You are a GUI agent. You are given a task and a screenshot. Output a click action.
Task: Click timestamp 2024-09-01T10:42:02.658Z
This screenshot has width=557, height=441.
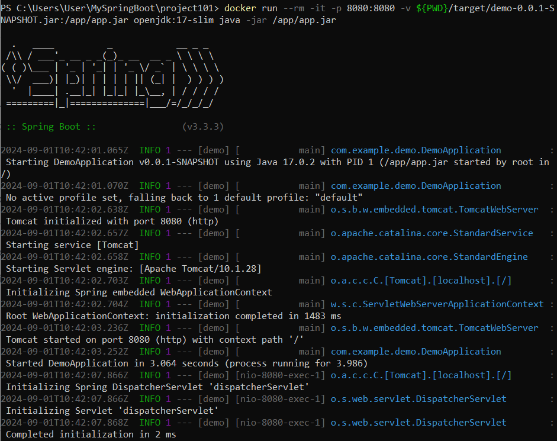click(65, 257)
